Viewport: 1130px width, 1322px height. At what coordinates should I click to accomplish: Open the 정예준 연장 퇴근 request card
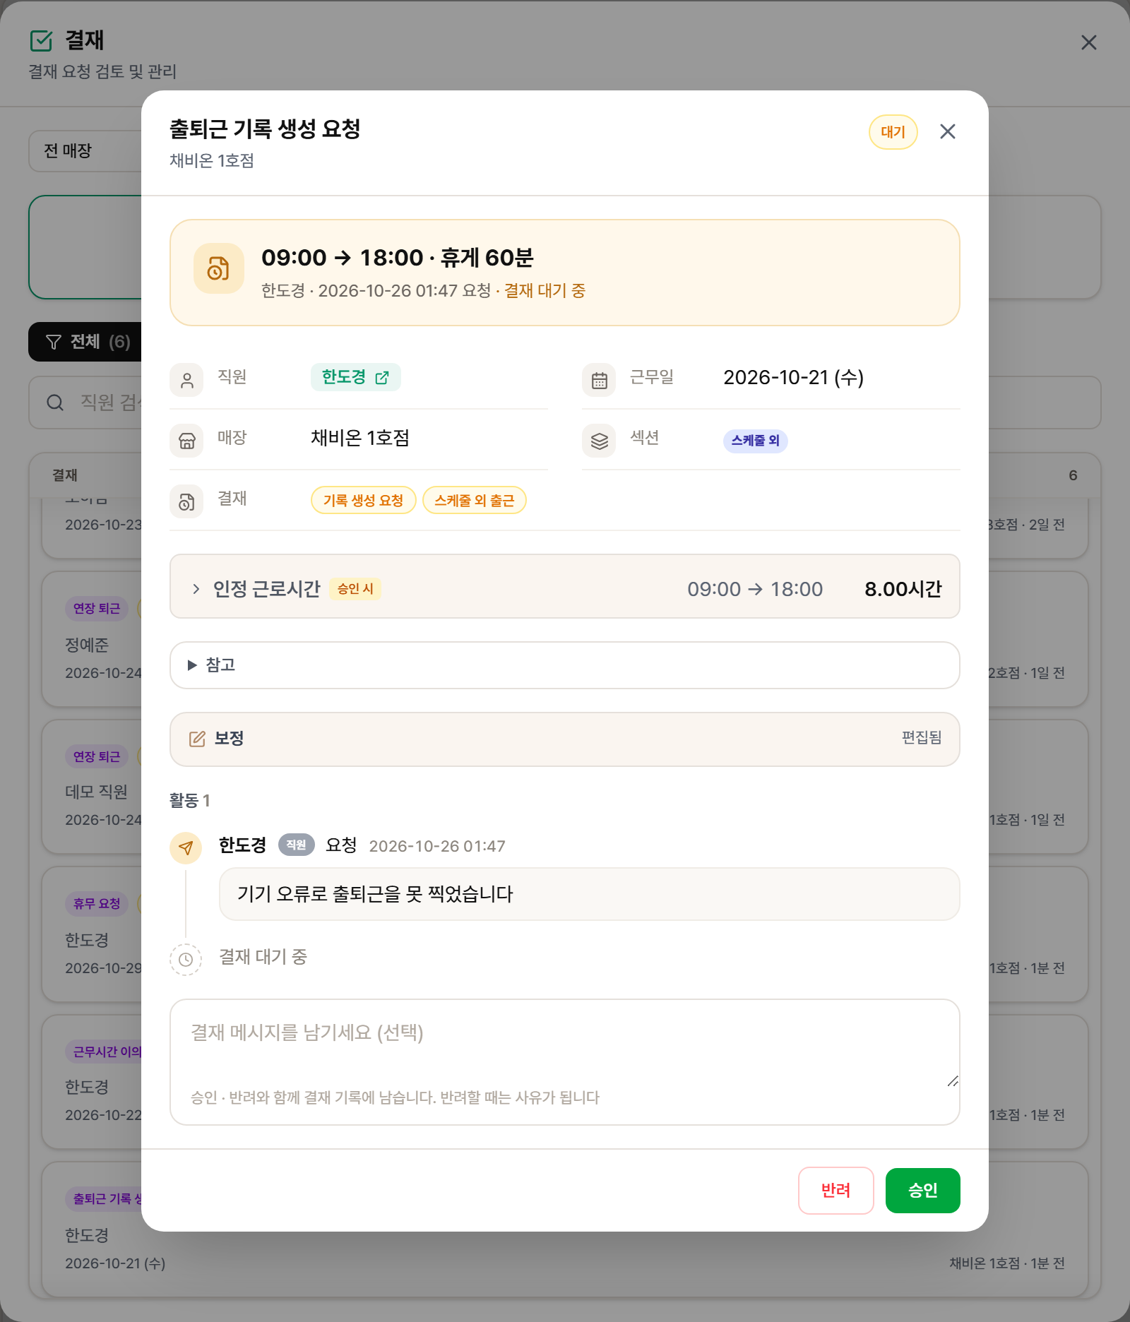(x=93, y=639)
